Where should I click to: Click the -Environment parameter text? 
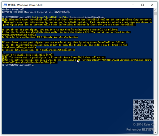(x=76, y=17)
